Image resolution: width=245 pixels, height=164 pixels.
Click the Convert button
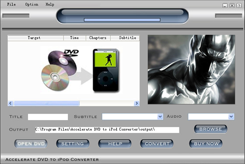coord(157,144)
